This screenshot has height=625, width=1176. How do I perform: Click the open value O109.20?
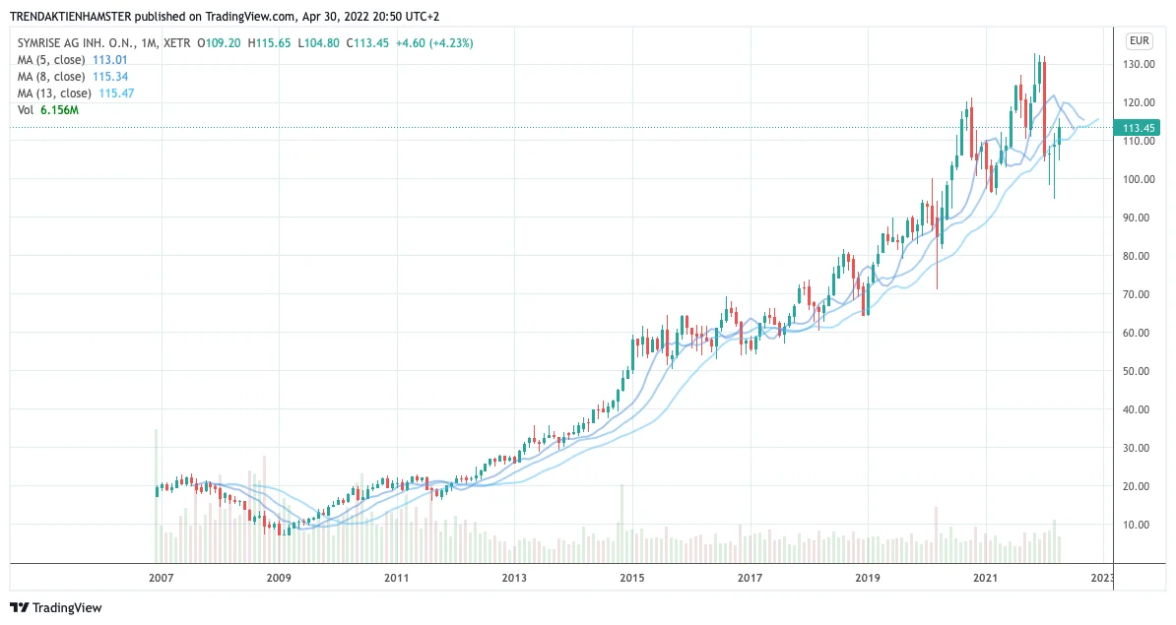pos(219,43)
